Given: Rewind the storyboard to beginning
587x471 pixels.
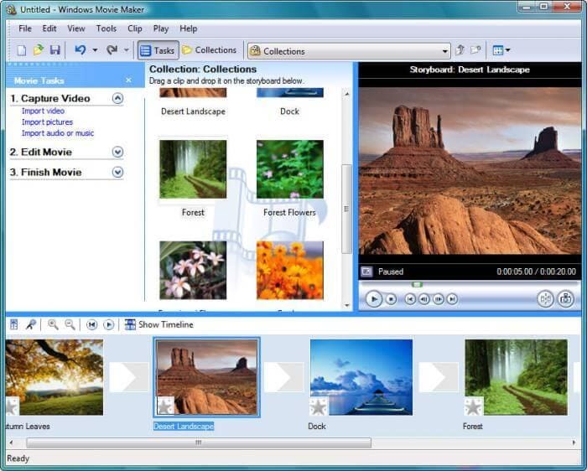Looking at the screenshot, I should pos(91,324).
